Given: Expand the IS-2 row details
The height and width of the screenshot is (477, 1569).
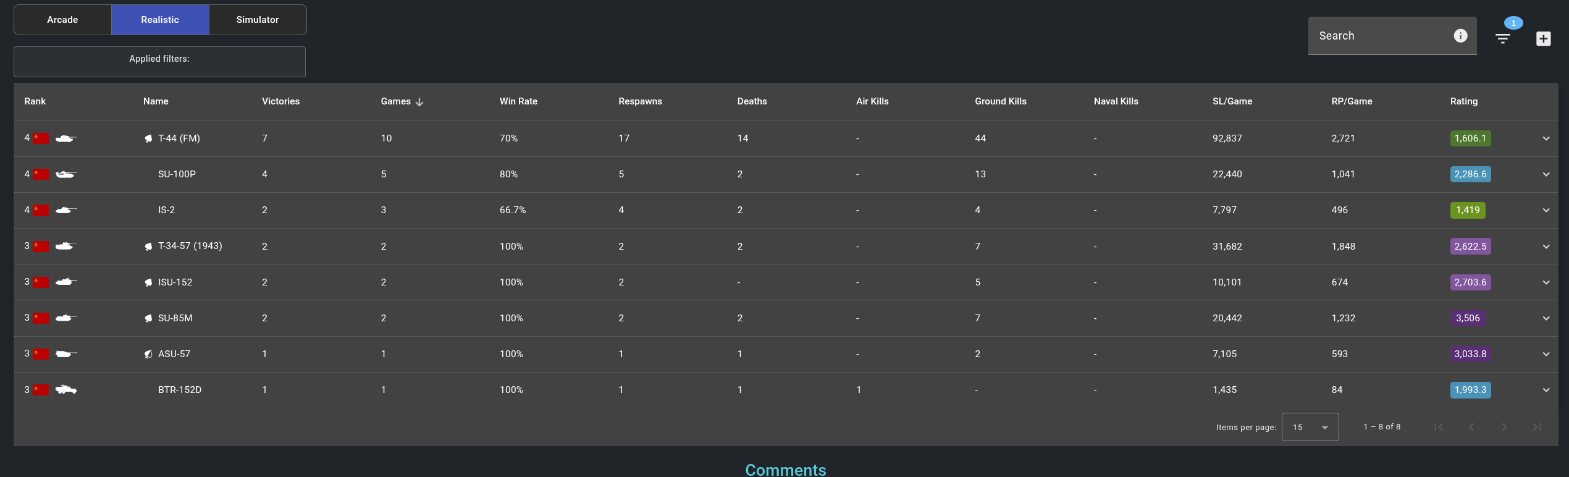Looking at the screenshot, I should point(1546,210).
